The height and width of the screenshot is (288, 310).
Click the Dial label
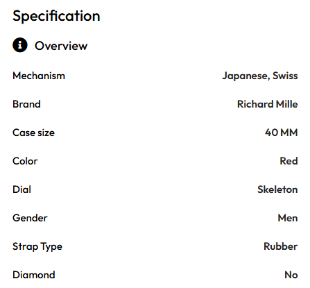click(x=21, y=189)
